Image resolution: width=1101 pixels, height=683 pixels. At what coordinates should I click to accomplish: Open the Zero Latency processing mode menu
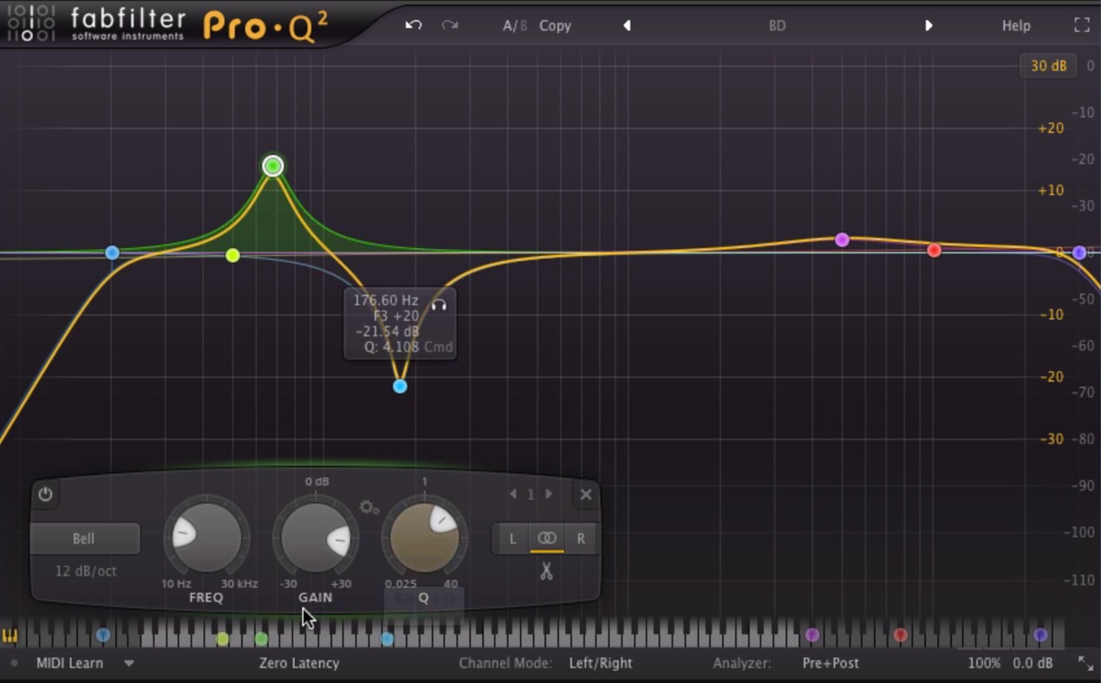pyautogui.click(x=299, y=663)
